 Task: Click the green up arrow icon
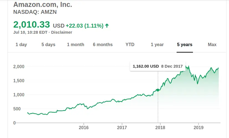107,26
